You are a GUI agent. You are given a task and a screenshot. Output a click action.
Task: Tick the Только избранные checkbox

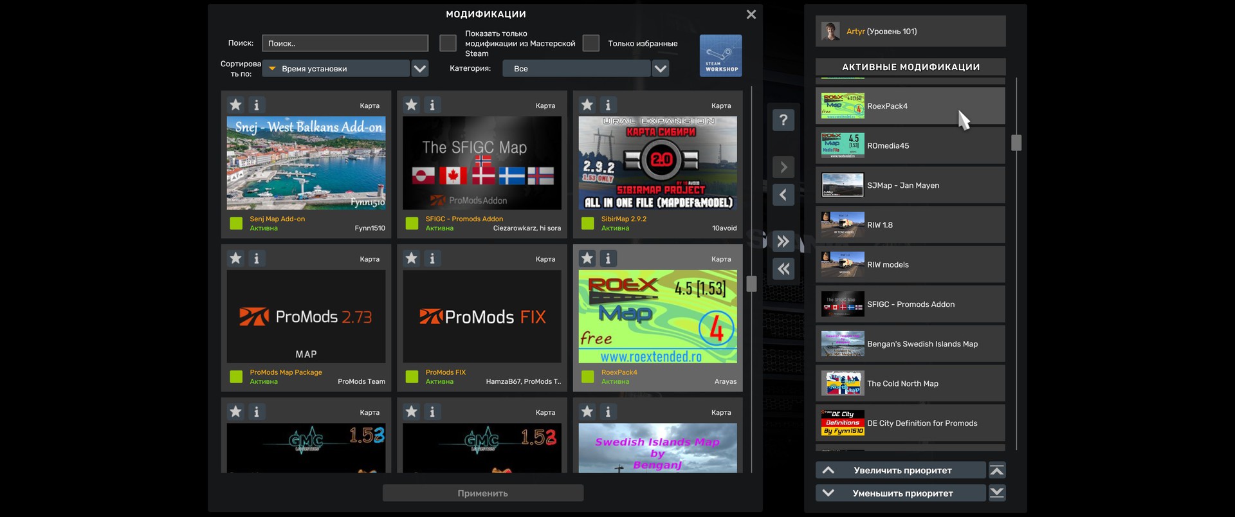point(591,43)
